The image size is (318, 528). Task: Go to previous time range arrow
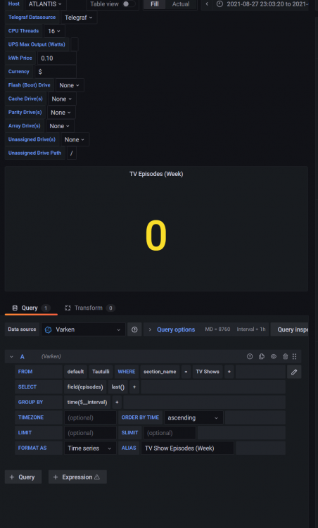tap(207, 4)
